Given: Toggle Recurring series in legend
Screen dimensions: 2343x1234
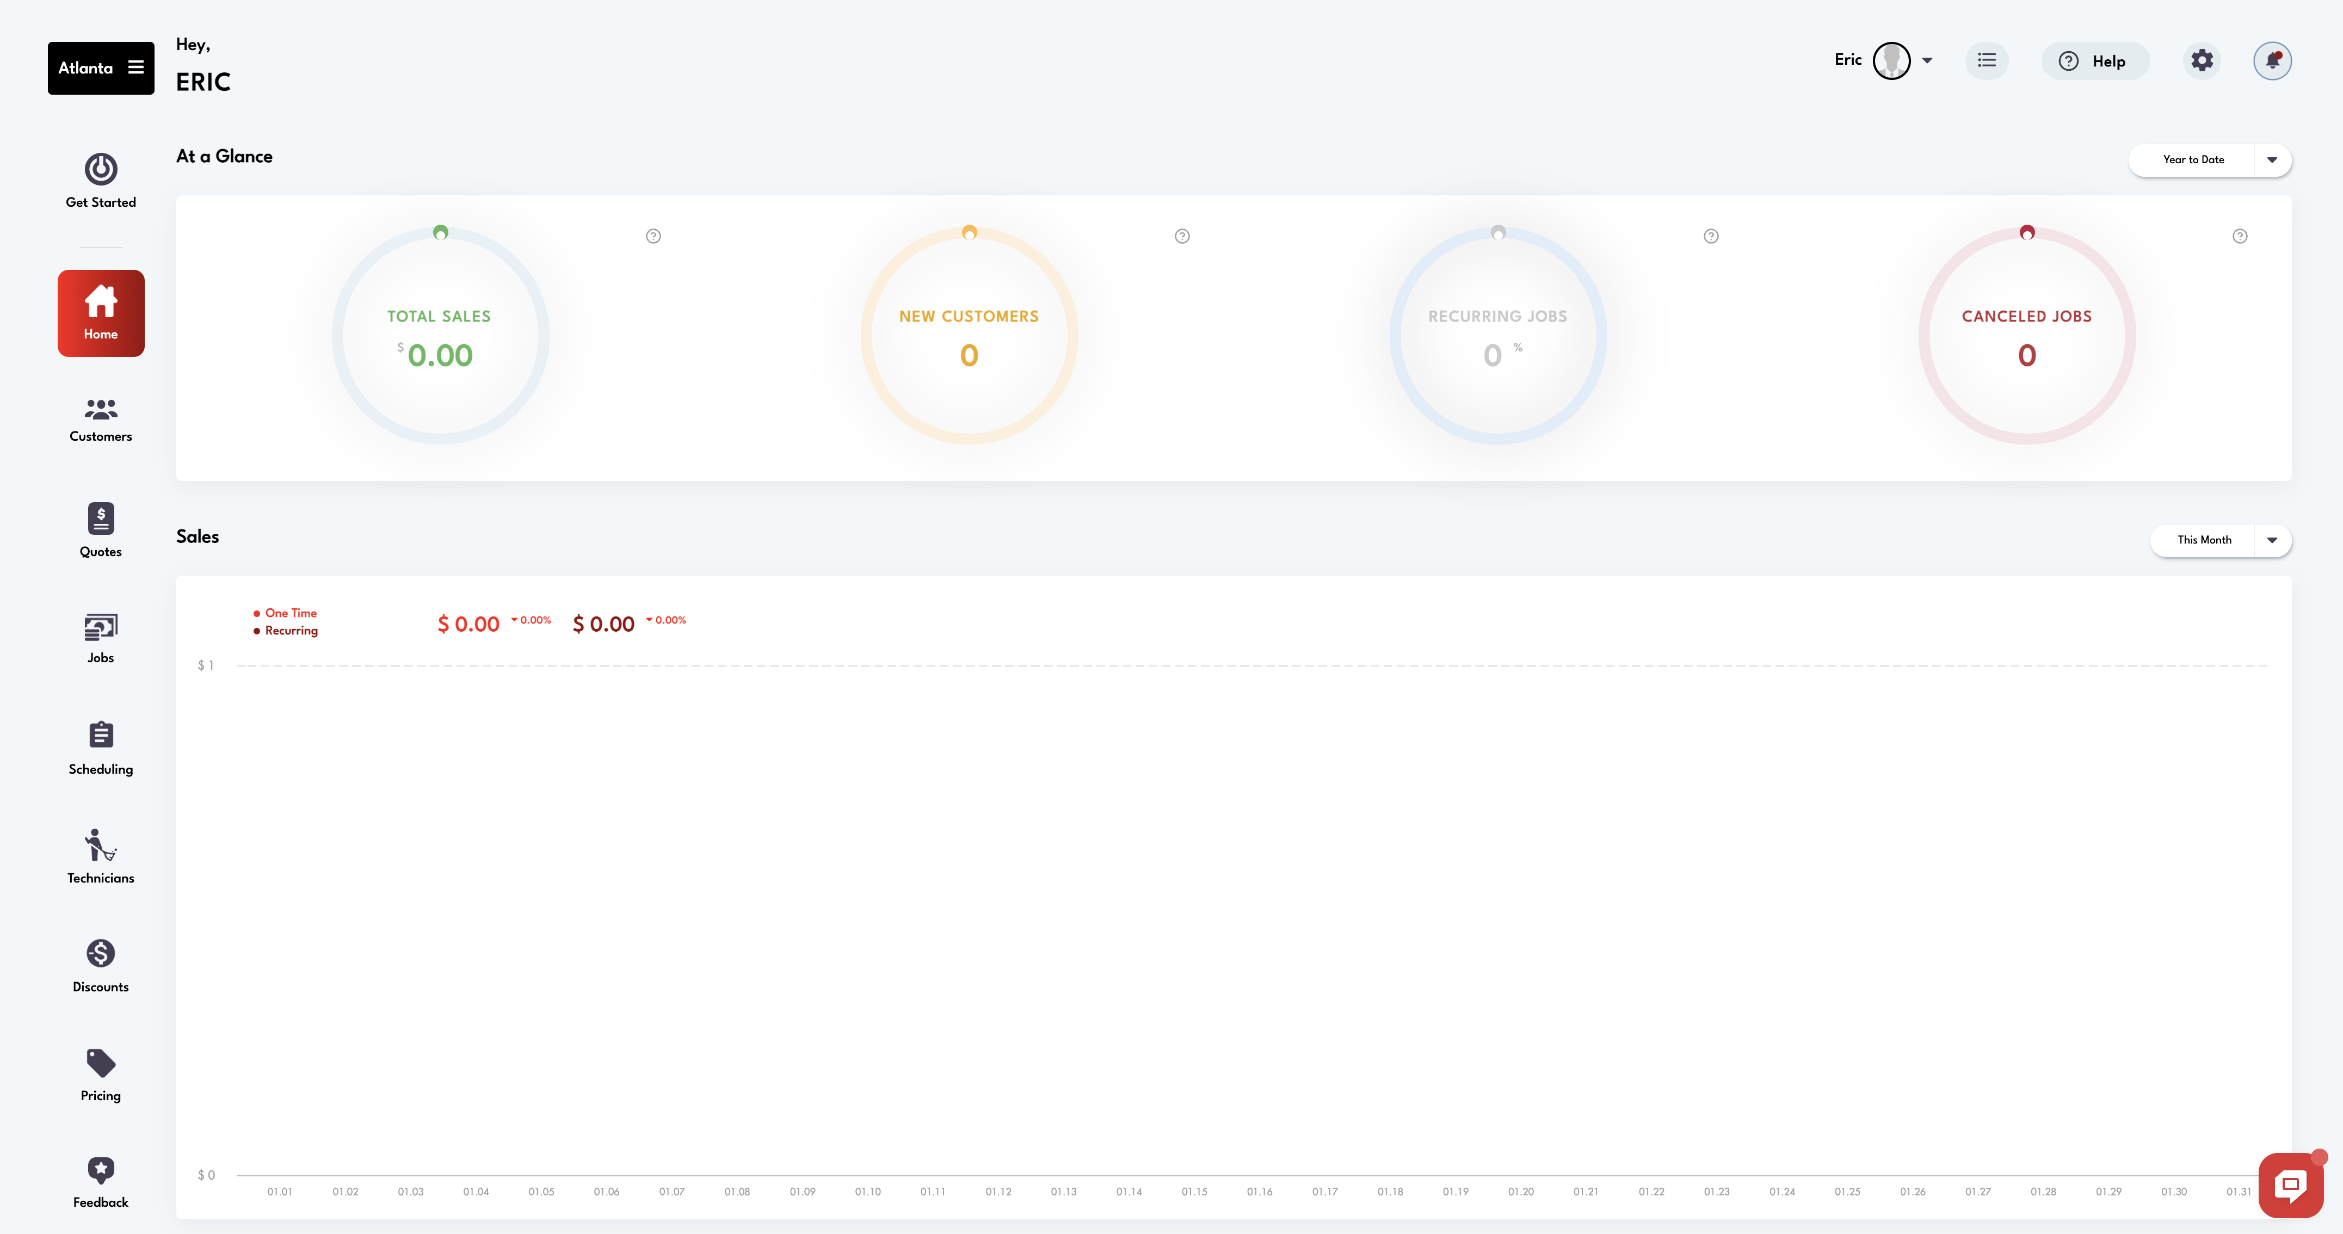Looking at the screenshot, I should click(289, 630).
